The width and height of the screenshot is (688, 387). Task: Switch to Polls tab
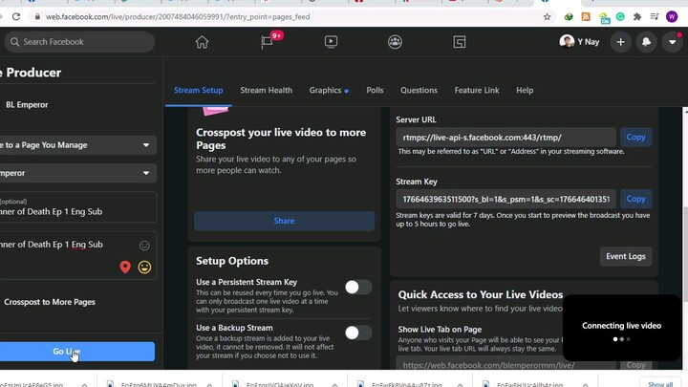(x=375, y=91)
